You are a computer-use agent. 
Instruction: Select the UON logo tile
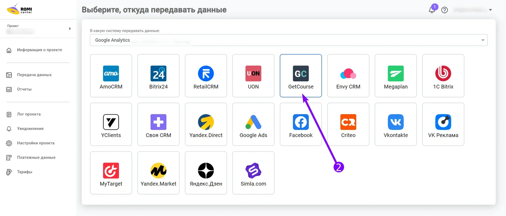(x=253, y=73)
